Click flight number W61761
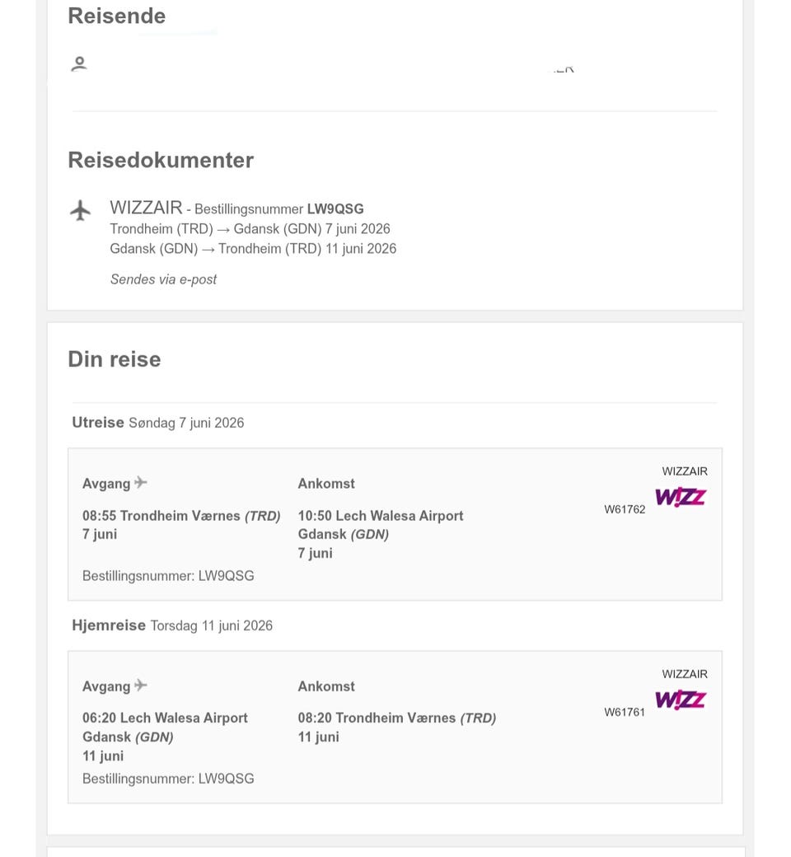The width and height of the screenshot is (791, 857). [x=625, y=712]
